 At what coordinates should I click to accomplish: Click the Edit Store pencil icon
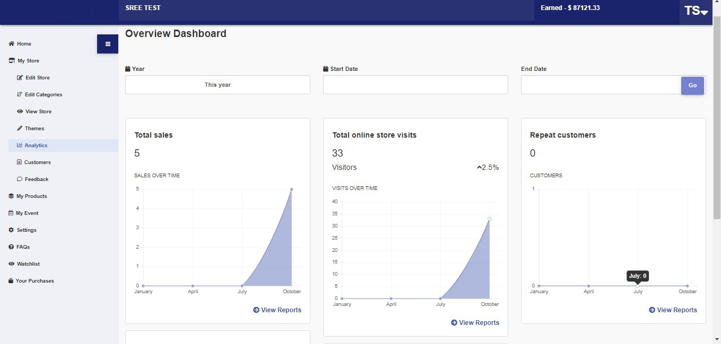tap(20, 78)
